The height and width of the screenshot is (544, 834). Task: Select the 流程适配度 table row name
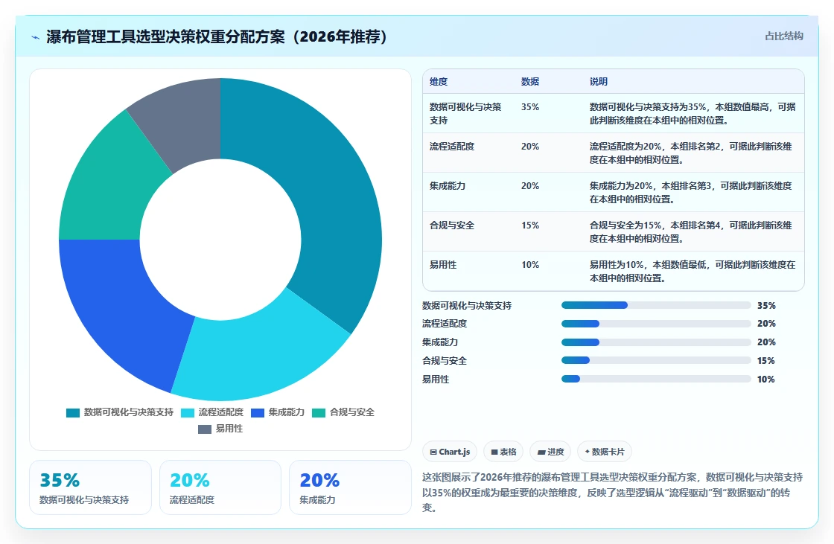[451, 147]
